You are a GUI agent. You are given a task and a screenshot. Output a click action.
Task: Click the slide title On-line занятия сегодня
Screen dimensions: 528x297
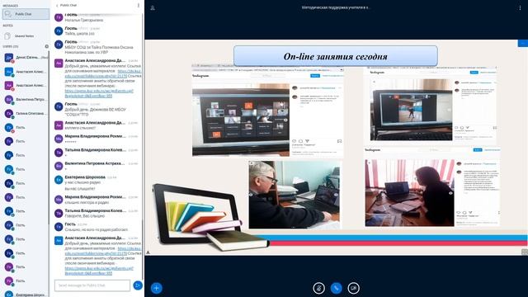[x=336, y=56]
